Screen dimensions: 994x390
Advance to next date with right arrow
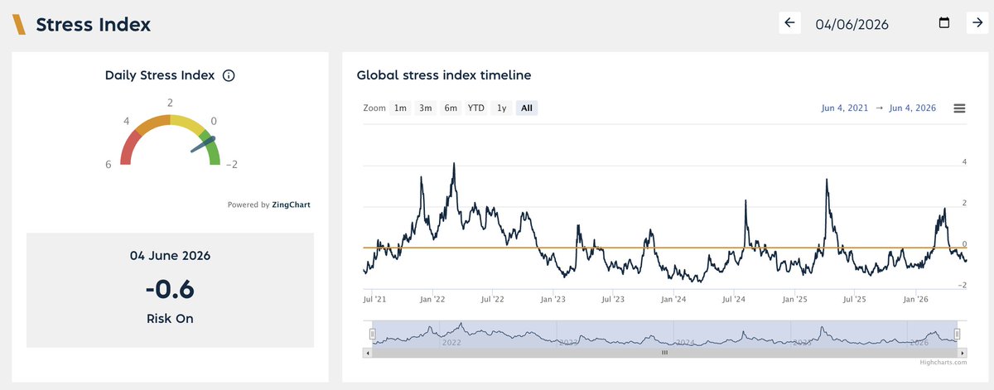(977, 23)
